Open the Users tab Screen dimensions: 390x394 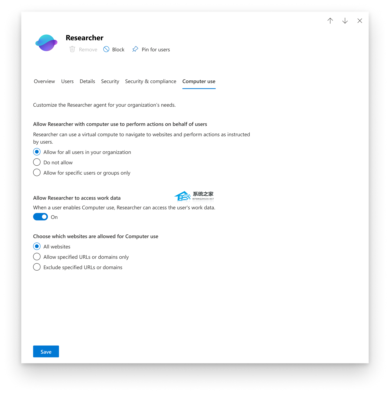pyautogui.click(x=67, y=81)
